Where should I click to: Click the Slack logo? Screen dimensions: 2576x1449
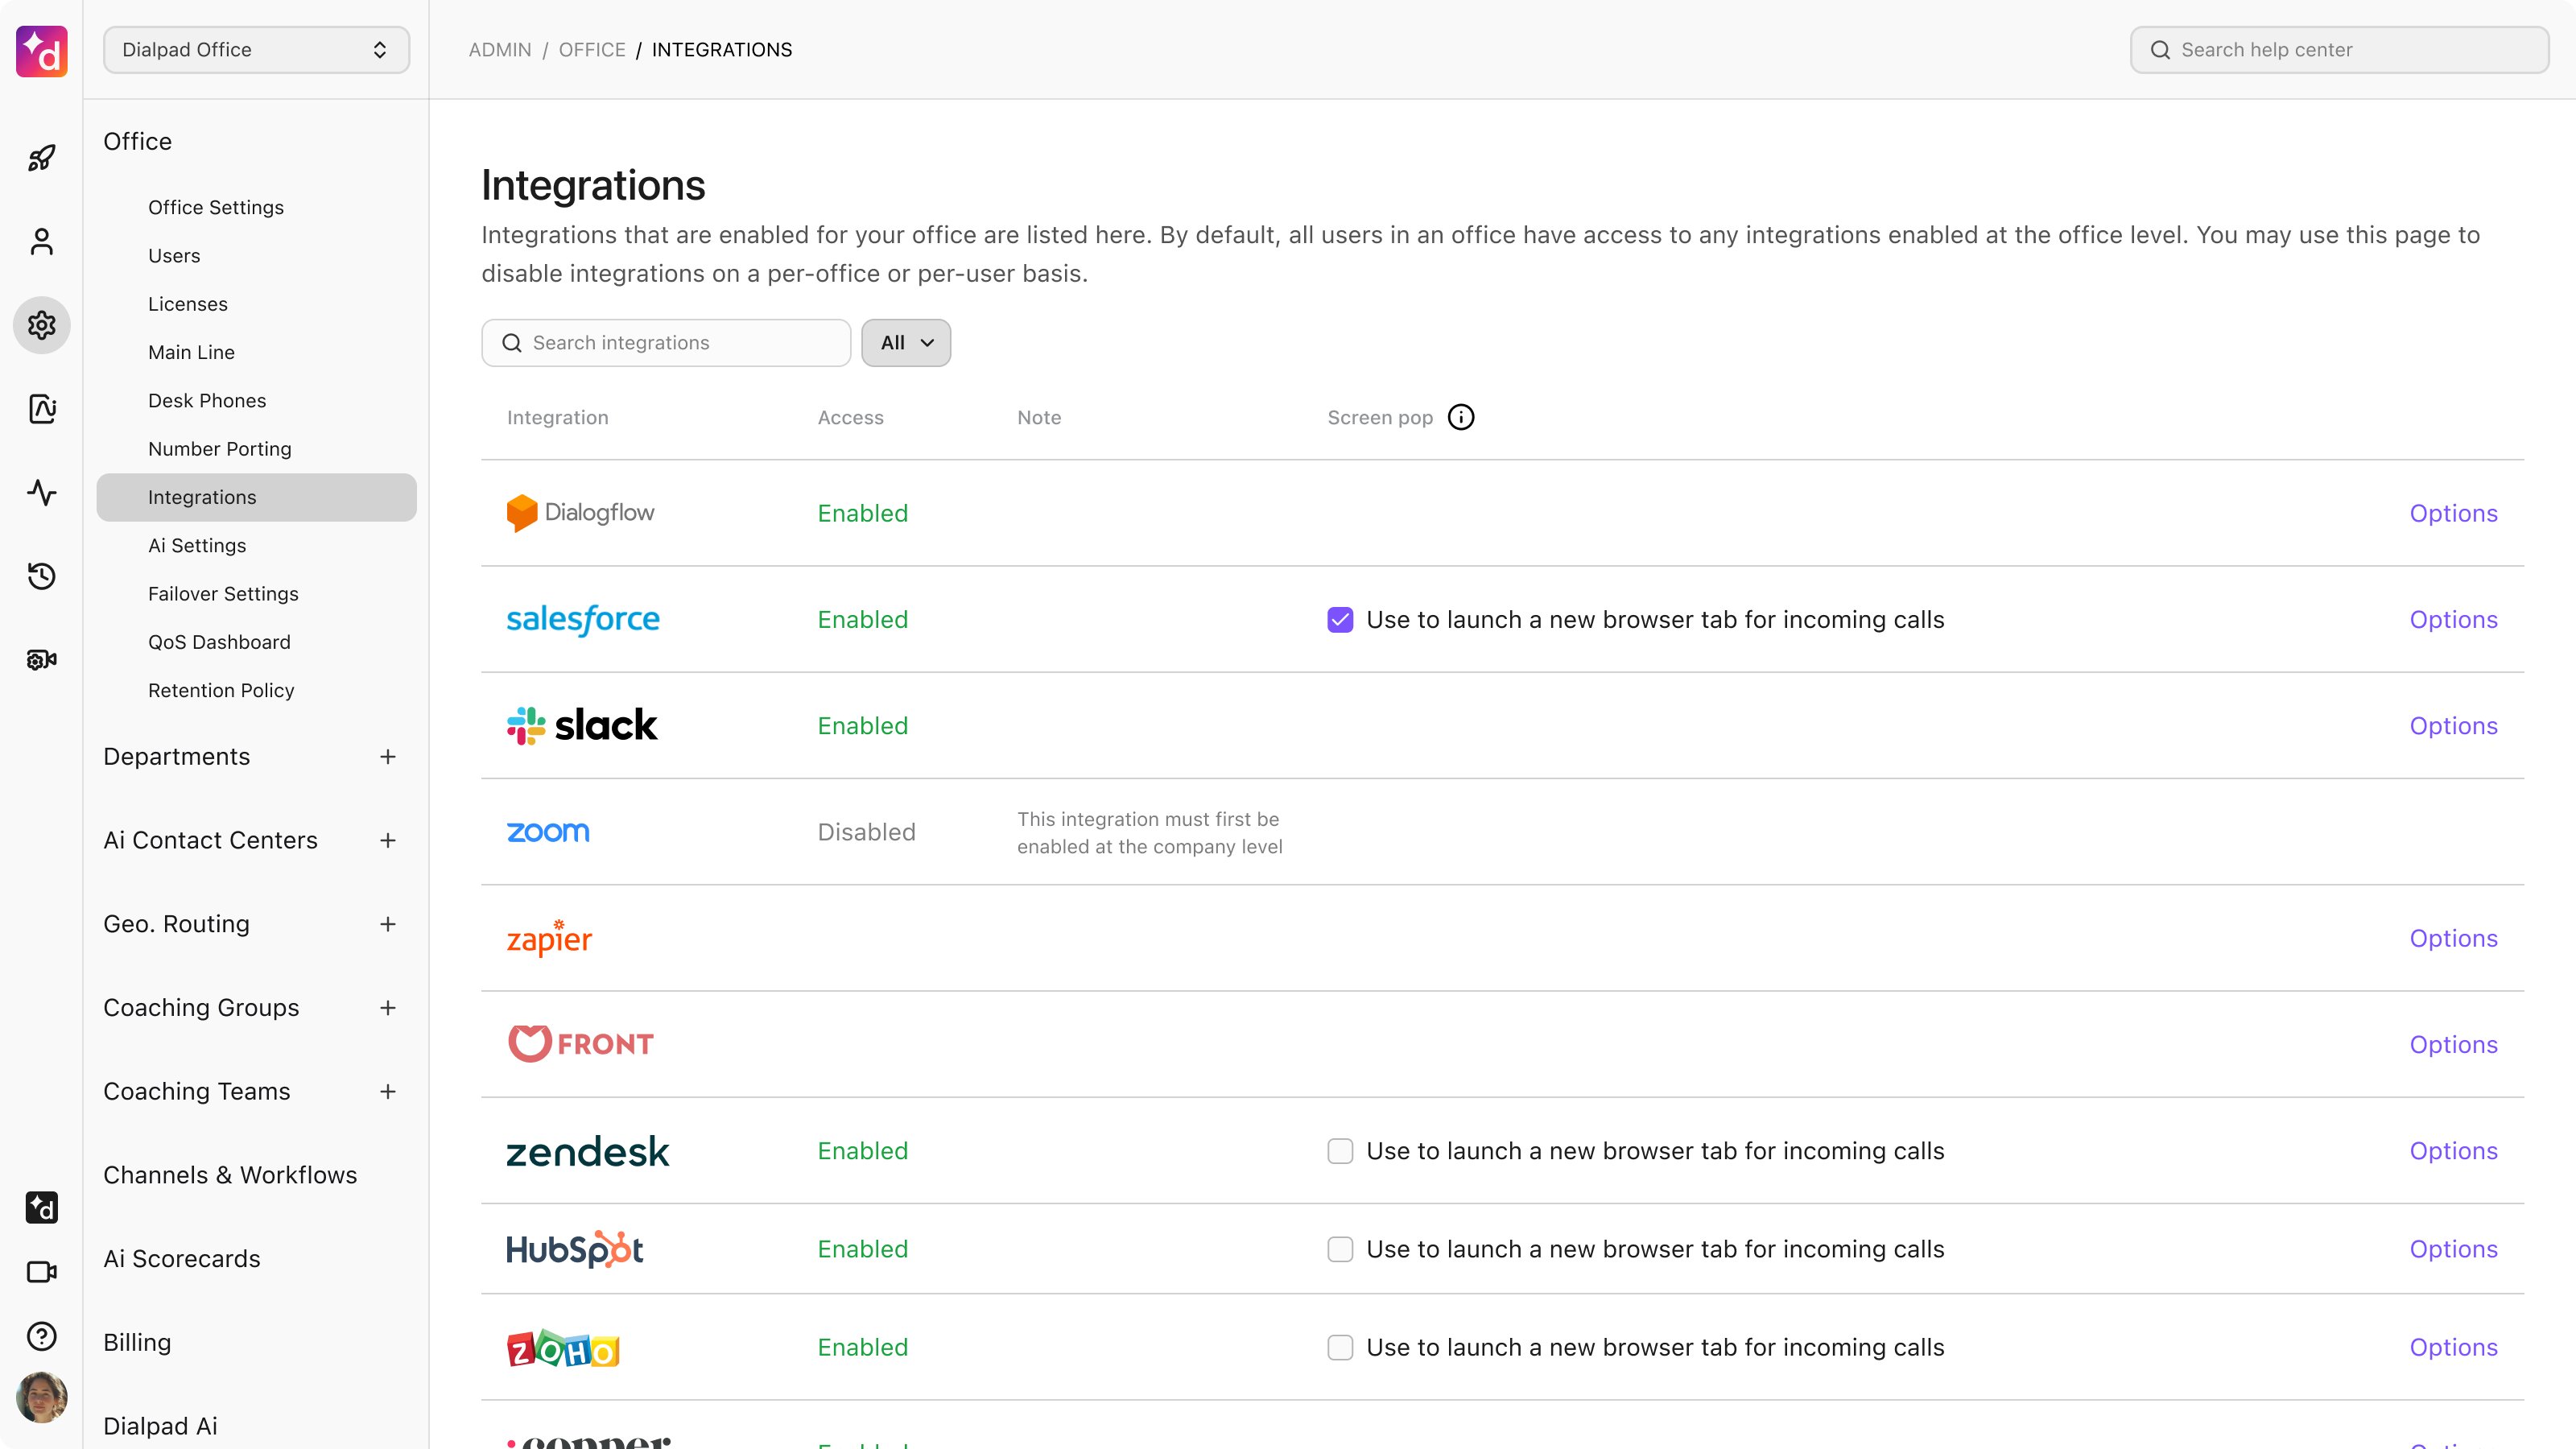[582, 726]
